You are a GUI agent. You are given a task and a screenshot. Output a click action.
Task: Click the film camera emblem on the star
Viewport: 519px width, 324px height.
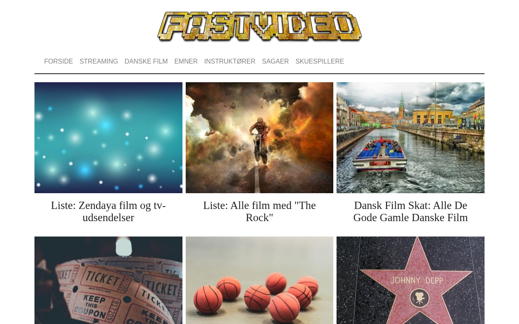[417, 298]
